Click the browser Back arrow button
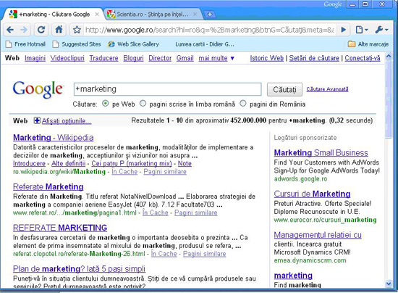The width and height of the screenshot is (398, 293). 10,30
